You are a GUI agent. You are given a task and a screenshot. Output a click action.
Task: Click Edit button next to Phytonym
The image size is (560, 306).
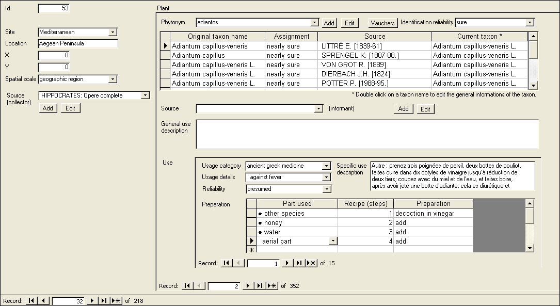coord(349,23)
